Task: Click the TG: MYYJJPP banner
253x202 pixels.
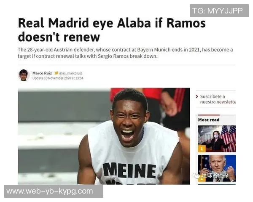Action: 219,11
